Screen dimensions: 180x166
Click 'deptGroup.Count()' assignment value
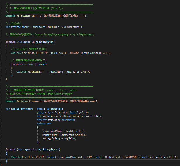73,135
